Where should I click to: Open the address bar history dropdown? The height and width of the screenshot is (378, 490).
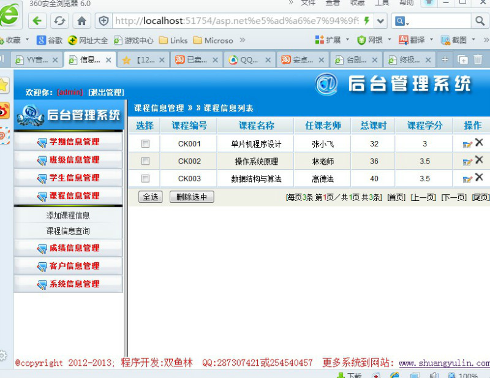[380, 21]
